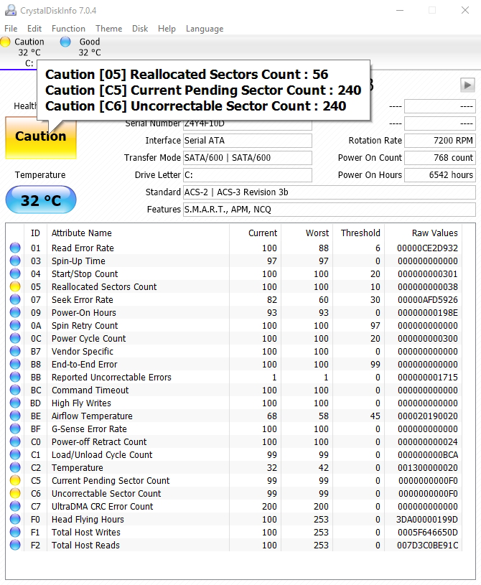Viewport: 481px width, 585px height.
Task: Open the Help menu
Action: 167,29
